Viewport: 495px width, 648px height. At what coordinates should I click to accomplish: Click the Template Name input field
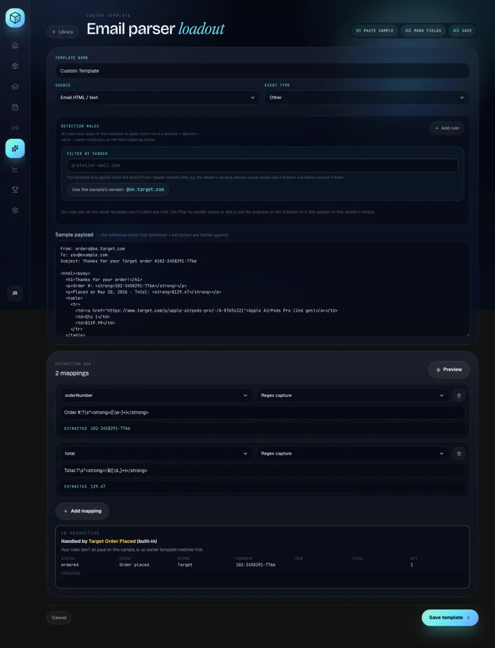[262, 71]
